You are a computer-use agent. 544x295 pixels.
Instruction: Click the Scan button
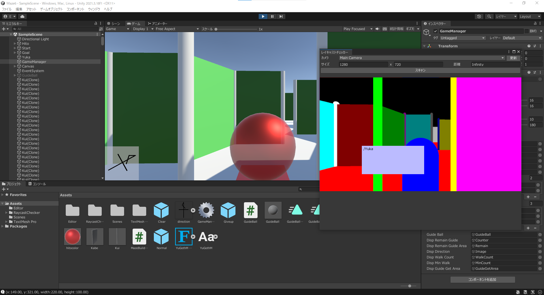(420, 70)
